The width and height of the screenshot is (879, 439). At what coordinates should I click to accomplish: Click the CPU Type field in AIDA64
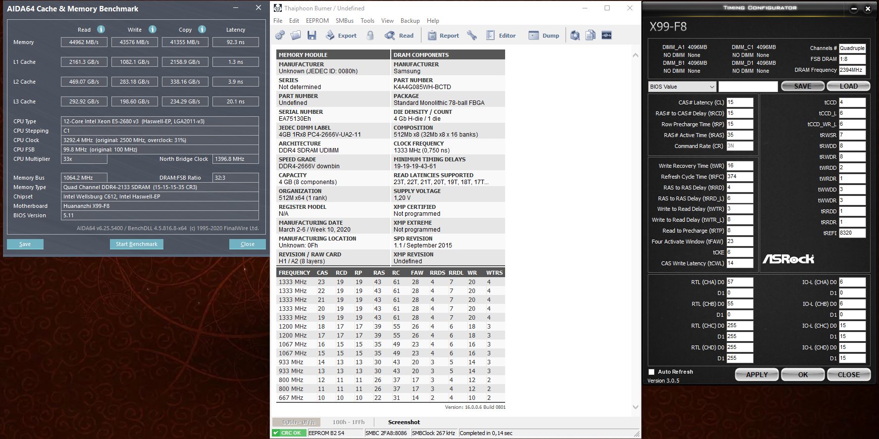(x=160, y=121)
